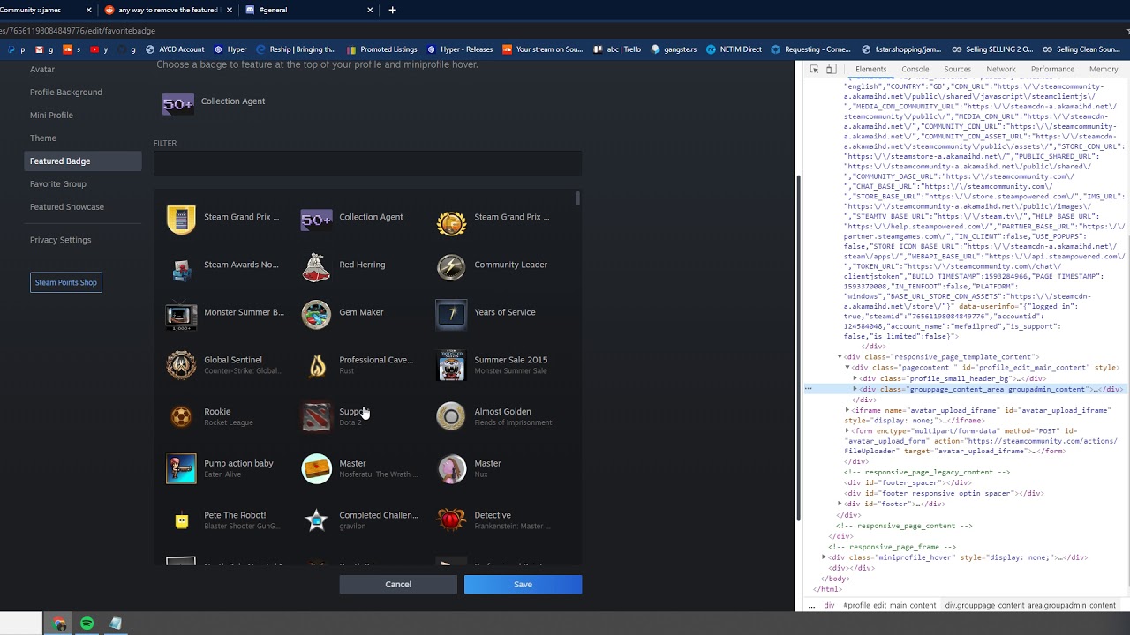Screen dimensions: 1130x635
Task: Click the badge list scrollbar thumb
Action: [577, 198]
